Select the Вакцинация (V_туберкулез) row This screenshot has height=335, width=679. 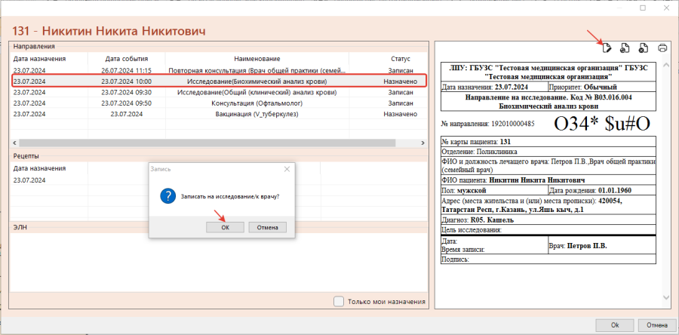[x=219, y=114]
